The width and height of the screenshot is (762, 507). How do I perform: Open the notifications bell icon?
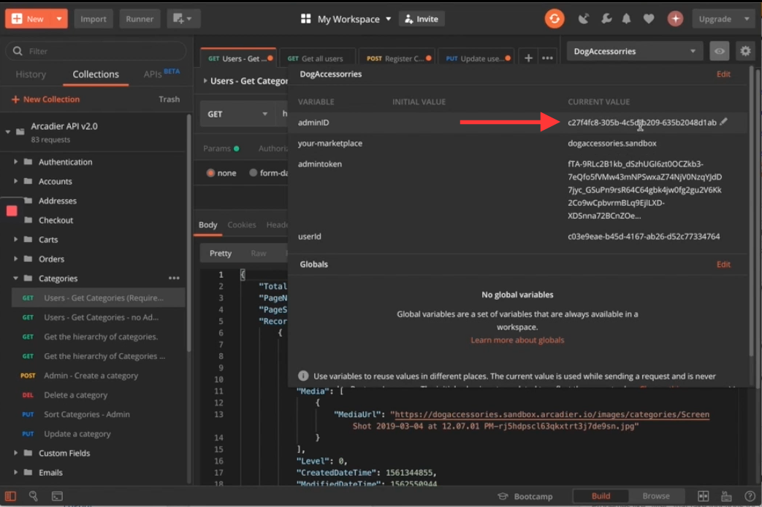coord(626,19)
